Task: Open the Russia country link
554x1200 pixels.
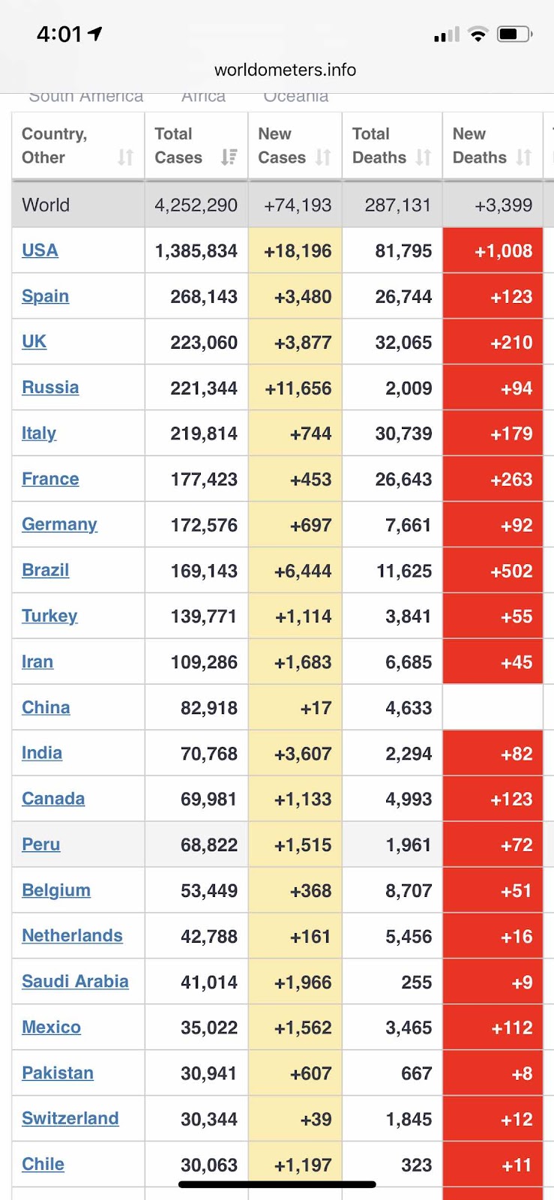Action: (x=50, y=388)
